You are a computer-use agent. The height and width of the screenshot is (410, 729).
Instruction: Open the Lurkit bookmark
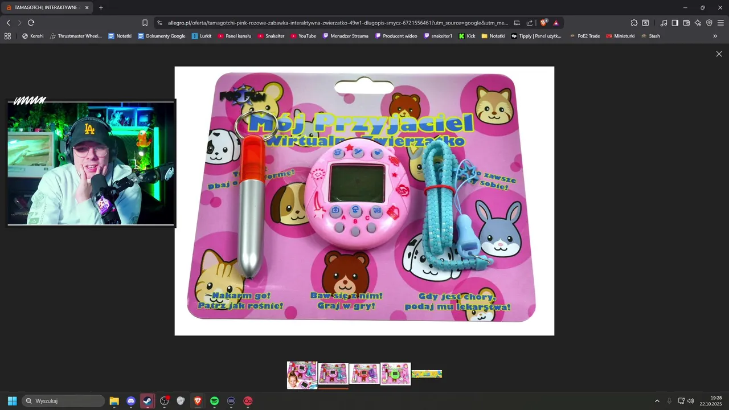pyautogui.click(x=202, y=36)
